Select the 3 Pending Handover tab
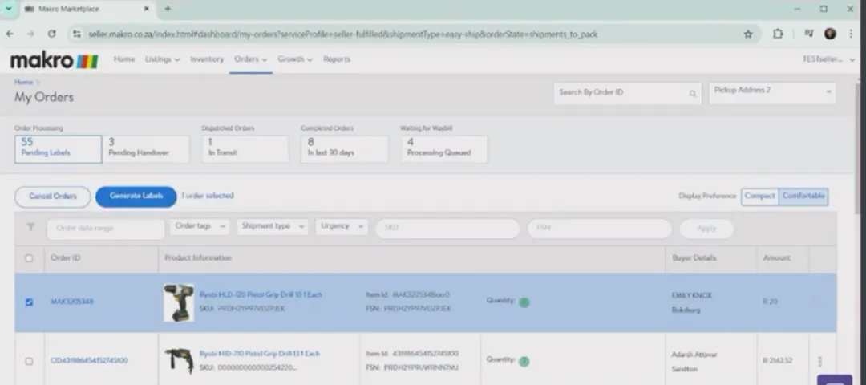 coord(146,149)
